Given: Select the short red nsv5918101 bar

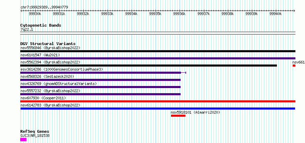Looking at the screenshot, I should click(178, 116).
